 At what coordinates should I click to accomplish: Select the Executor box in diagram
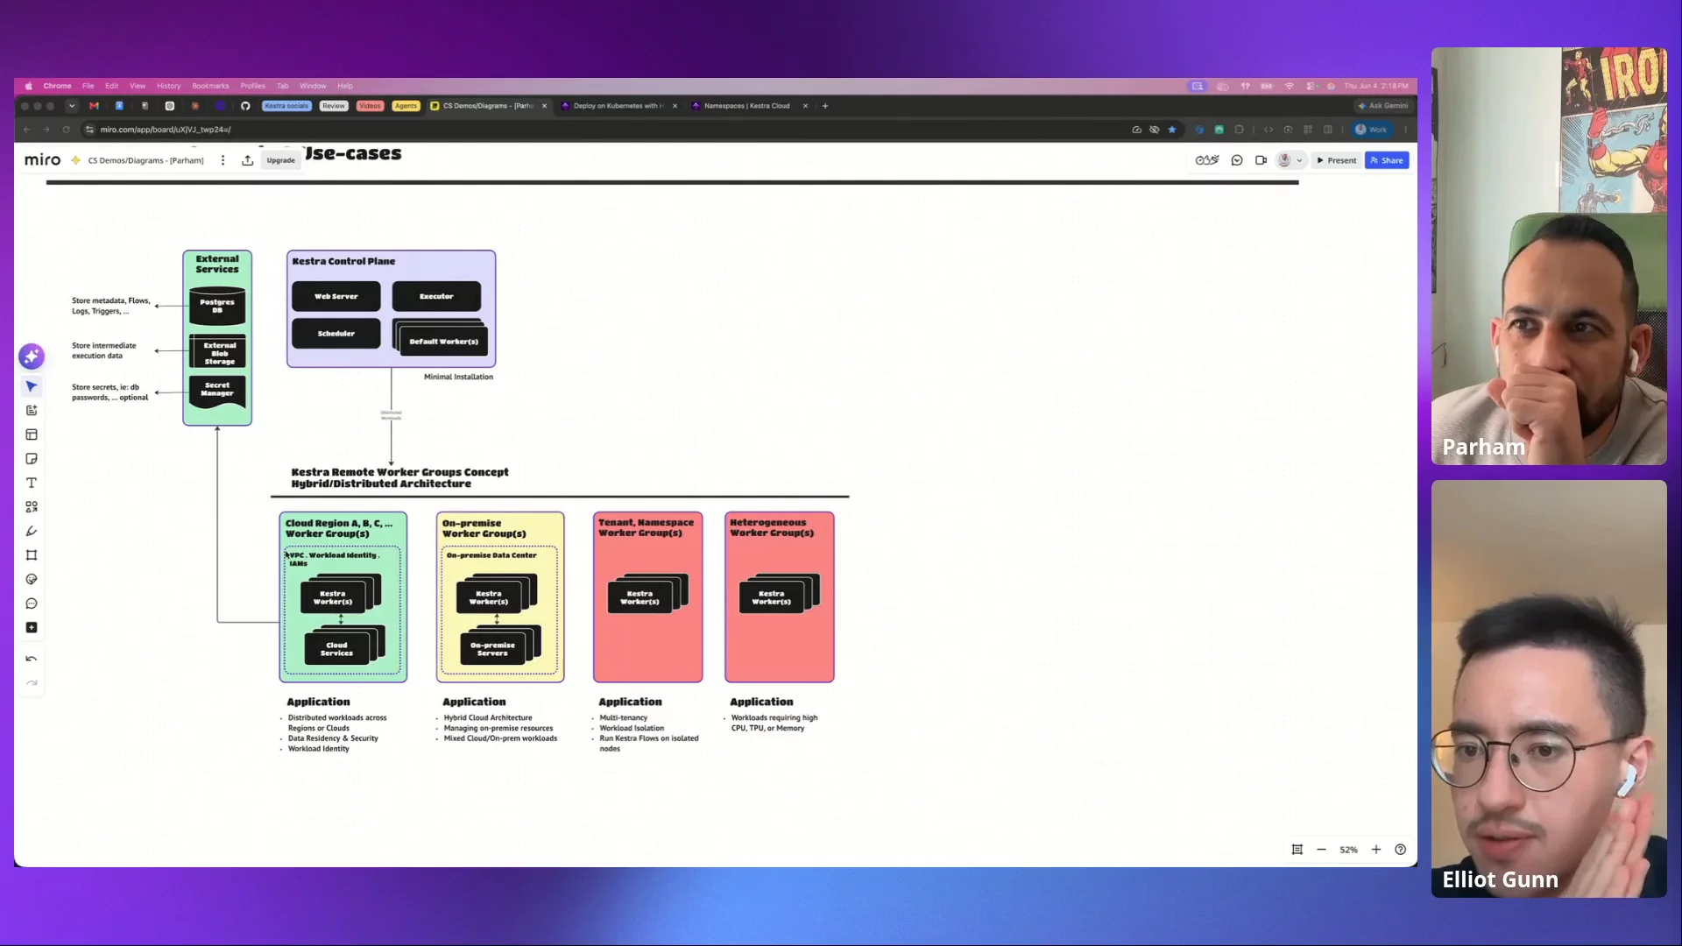point(436,296)
